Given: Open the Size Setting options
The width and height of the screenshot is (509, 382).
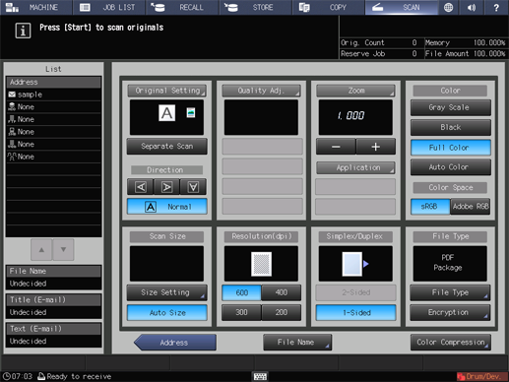Looking at the screenshot, I should tap(166, 292).
